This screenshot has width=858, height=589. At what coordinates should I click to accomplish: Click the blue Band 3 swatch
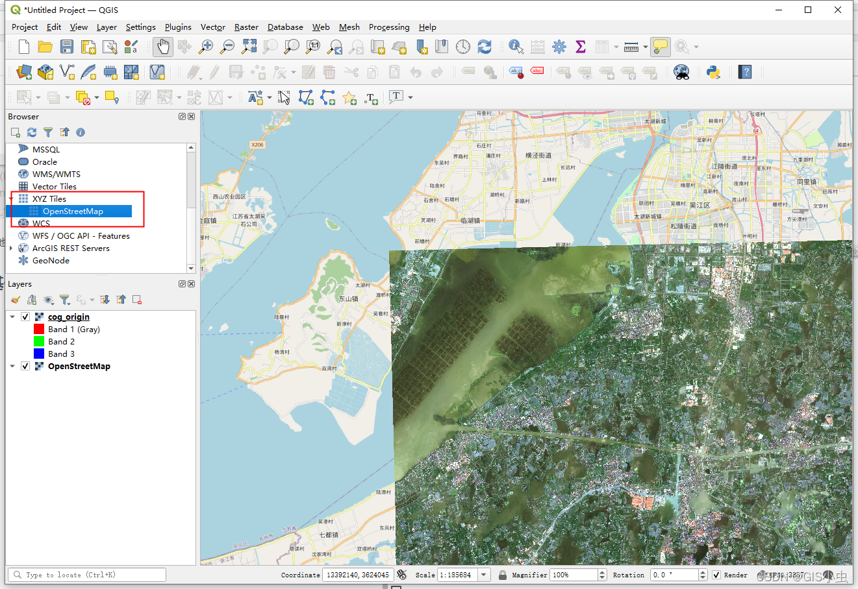39,354
